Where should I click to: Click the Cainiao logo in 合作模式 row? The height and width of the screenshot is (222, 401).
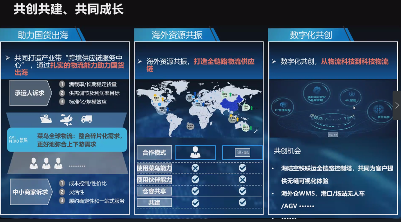(x=242, y=152)
